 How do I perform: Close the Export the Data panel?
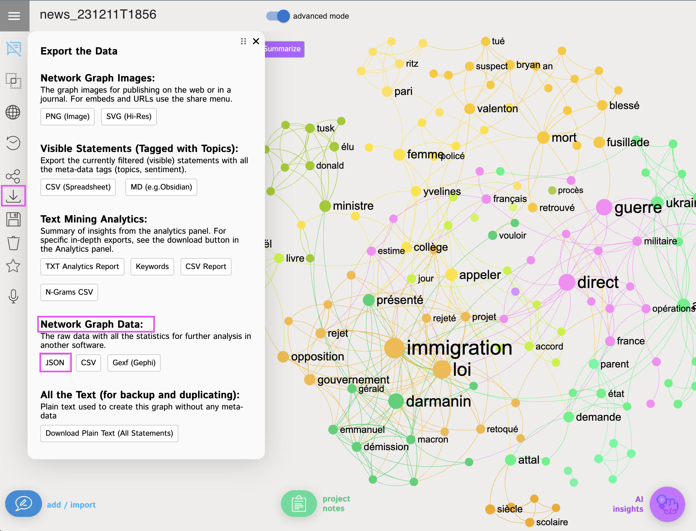[x=256, y=41]
